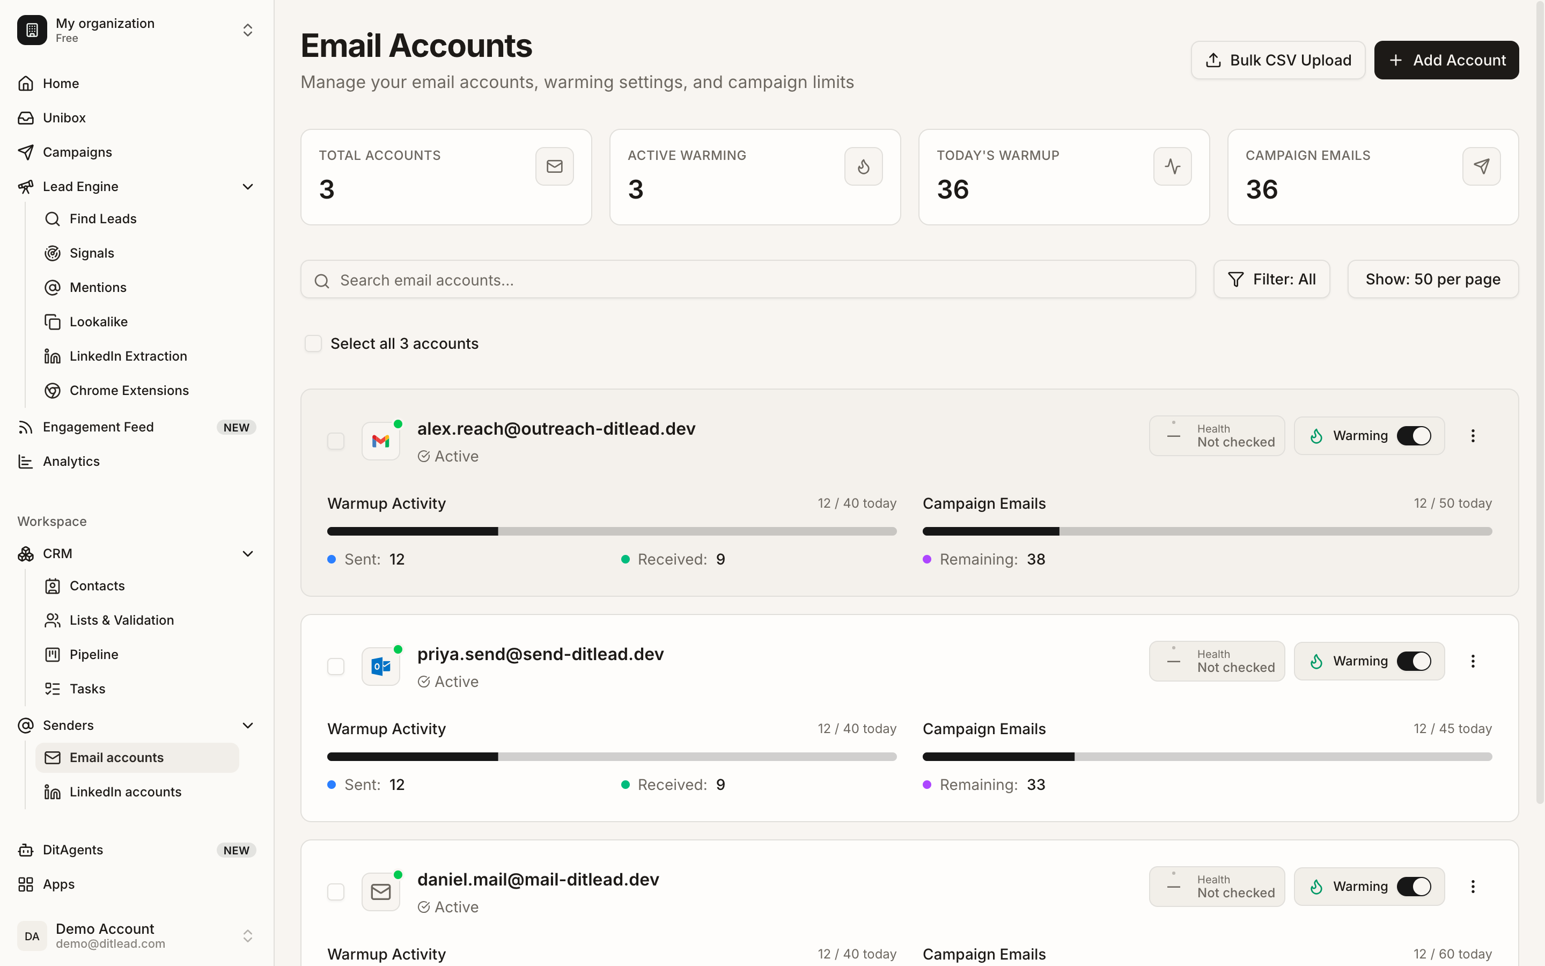The height and width of the screenshot is (966, 1545).
Task: Click Health Not checked for priya.send
Action: [x=1217, y=661]
